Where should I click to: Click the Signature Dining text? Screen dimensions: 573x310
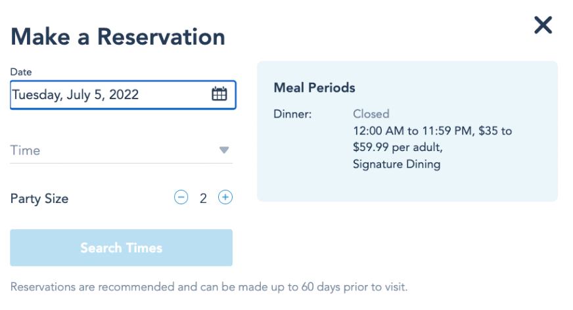point(396,164)
